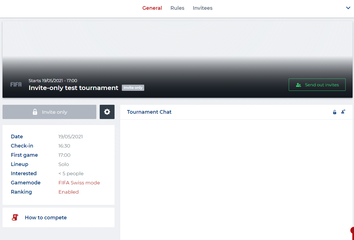Screen dimensions: 354x240
Task: Click the Enabled ranking link
Action: tap(68, 192)
